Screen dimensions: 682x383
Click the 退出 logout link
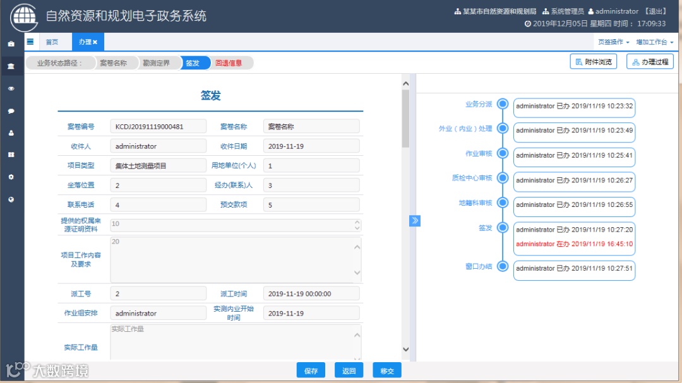tap(655, 11)
